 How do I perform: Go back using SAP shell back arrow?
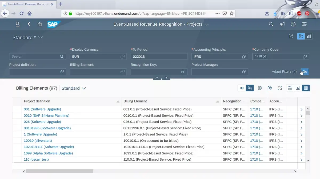tap(29, 24)
